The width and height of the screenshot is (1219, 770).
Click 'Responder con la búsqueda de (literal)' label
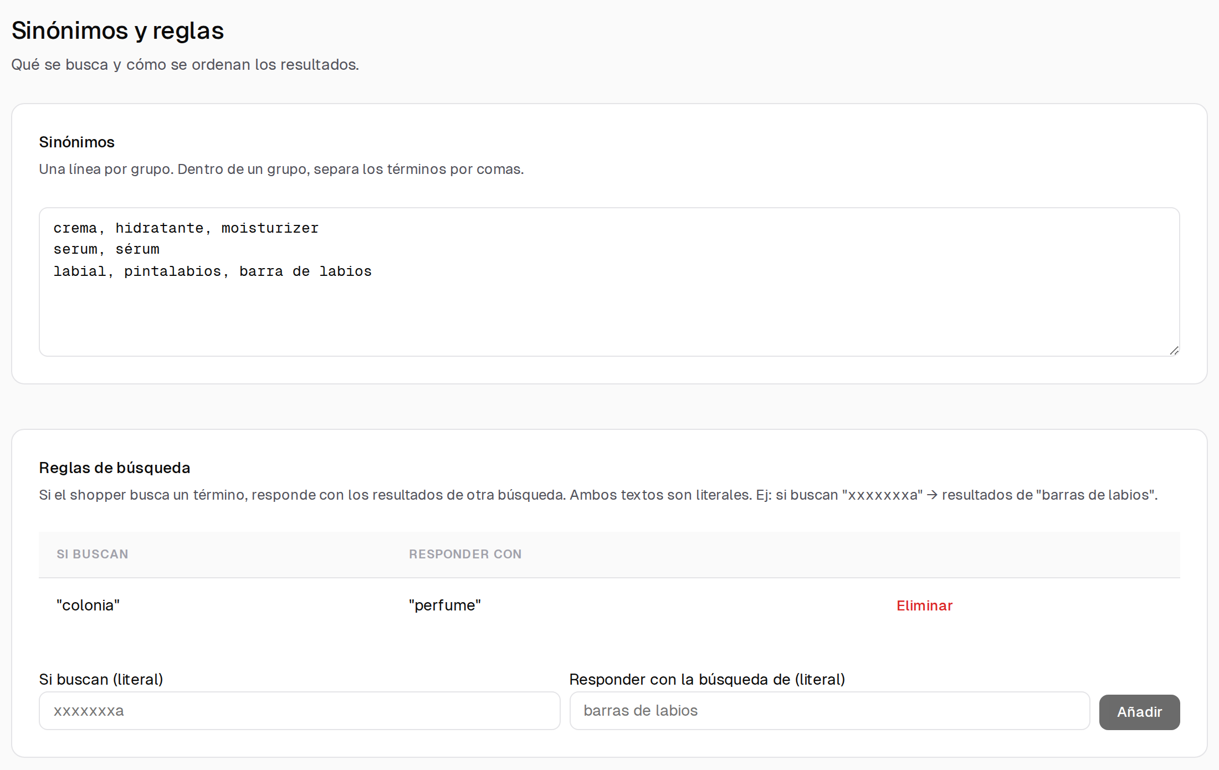coord(708,680)
